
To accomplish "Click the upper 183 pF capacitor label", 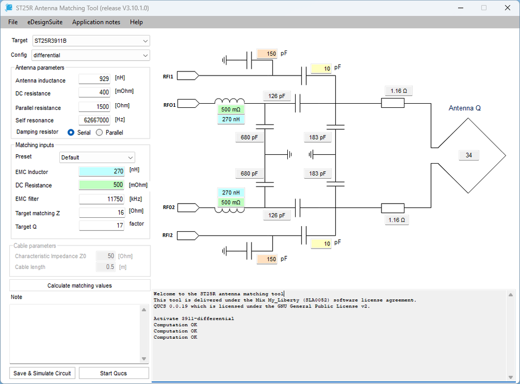I will point(318,137).
